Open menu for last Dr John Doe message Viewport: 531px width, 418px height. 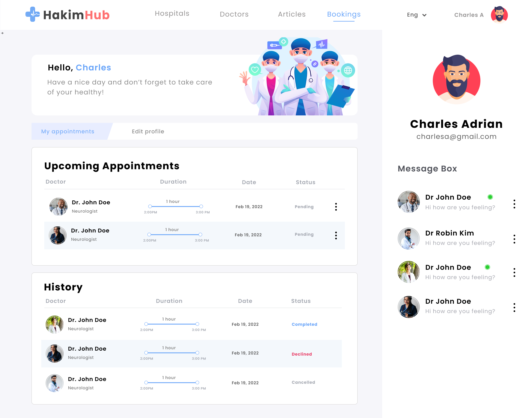pos(514,308)
